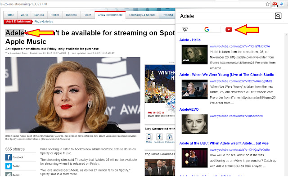Open the Trending tab

pyautogui.click(x=167, y=15)
